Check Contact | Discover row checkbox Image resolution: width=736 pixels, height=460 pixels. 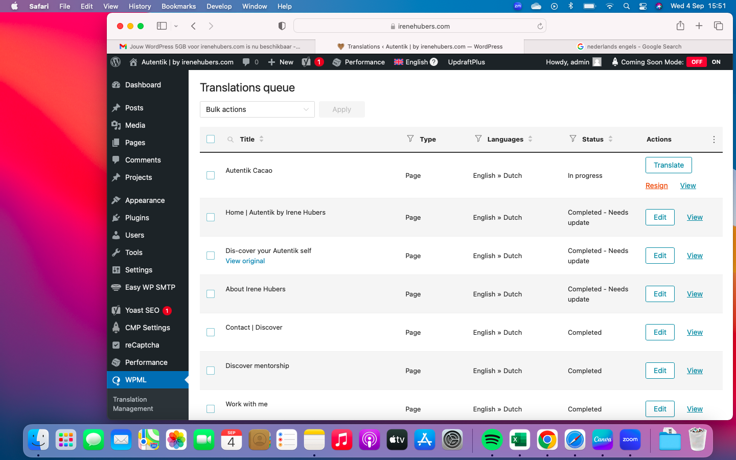(211, 332)
